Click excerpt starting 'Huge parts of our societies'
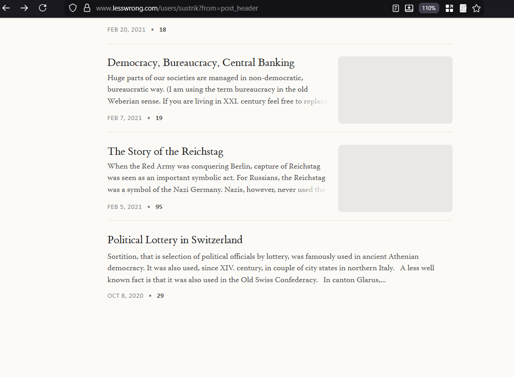514x377 pixels. pyautogui.click(x=217, y=89)
